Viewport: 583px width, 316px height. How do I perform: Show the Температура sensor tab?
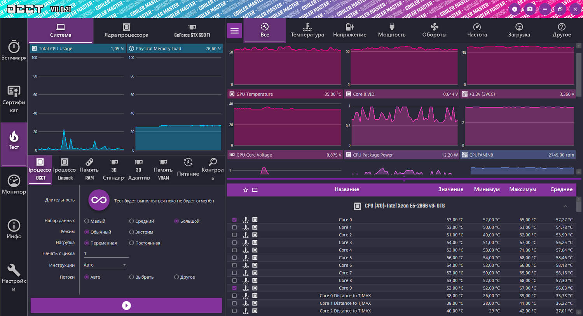(307, 30)
